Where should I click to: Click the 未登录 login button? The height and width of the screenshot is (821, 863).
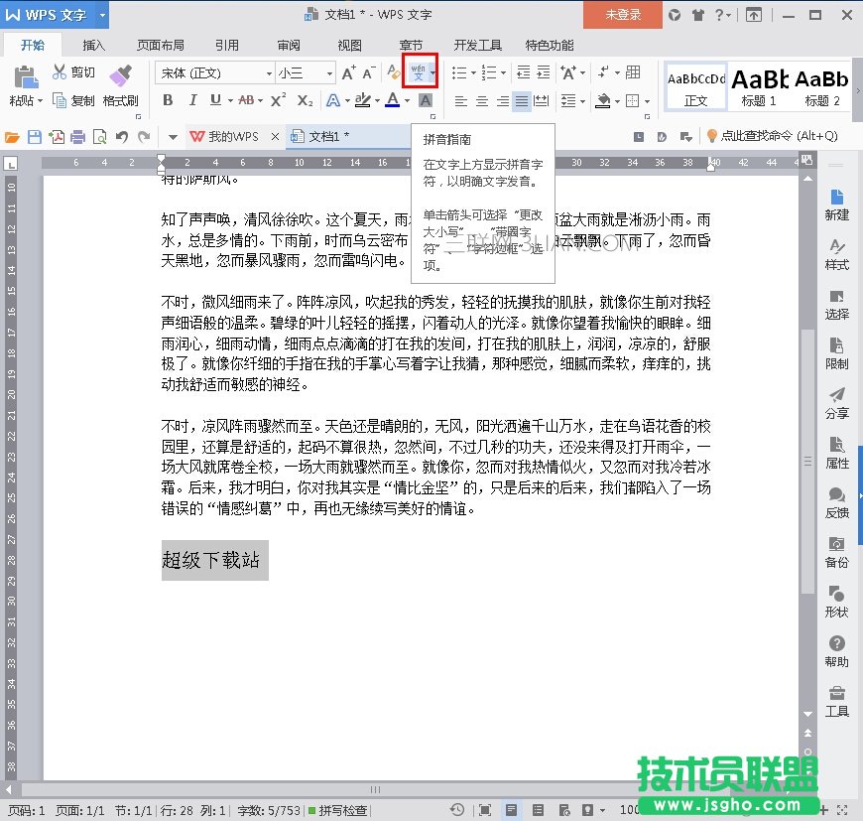tap(623, 15)
